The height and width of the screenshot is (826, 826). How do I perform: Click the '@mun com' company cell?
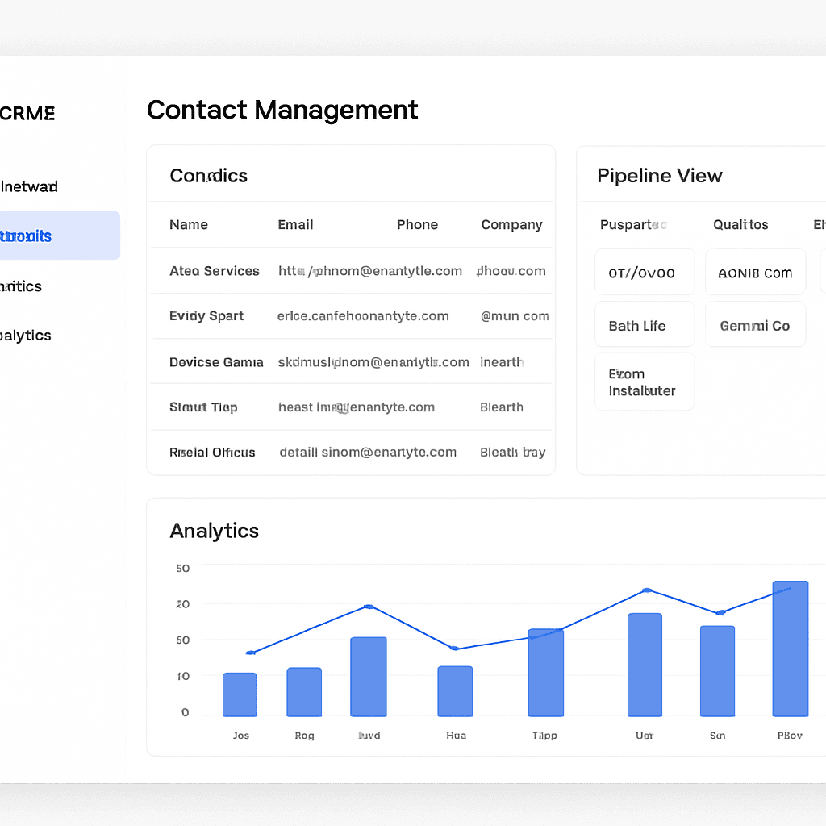(x=515, y=316)
